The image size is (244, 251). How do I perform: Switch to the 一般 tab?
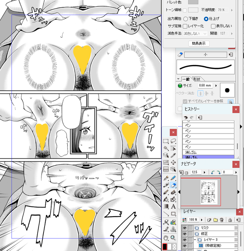(x=186, y=79)
